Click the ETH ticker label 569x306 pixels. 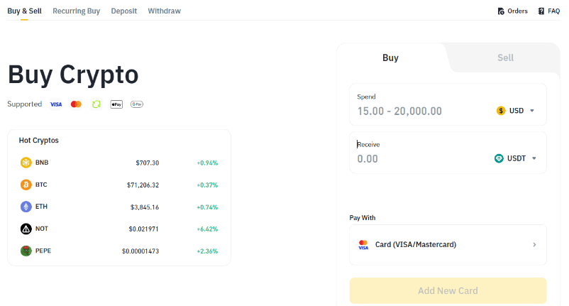41,207
